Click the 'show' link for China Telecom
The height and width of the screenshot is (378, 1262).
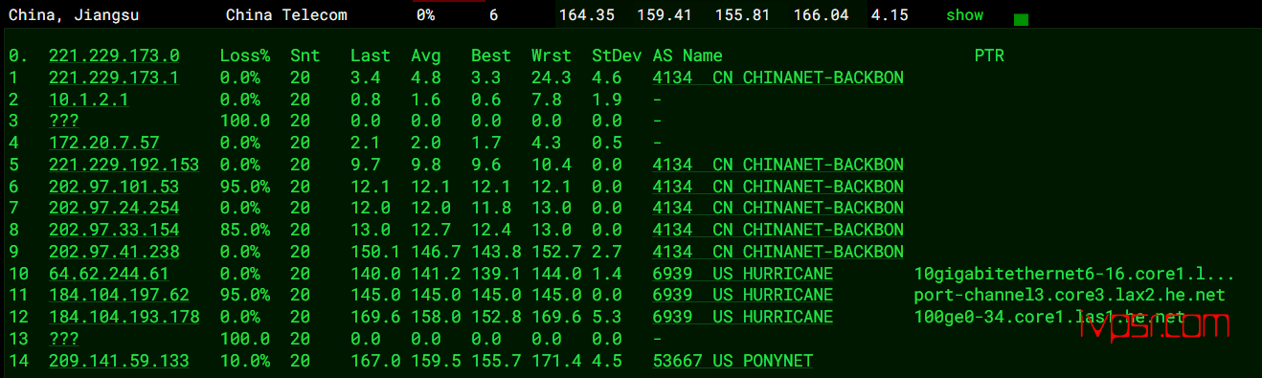[x=964, y=15]
